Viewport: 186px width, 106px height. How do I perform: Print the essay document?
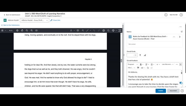tap(104, 30)
